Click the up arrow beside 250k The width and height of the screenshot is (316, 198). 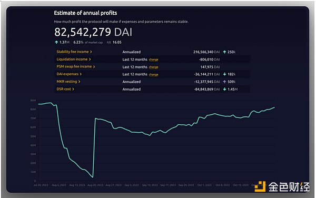(x=224, y=52)
